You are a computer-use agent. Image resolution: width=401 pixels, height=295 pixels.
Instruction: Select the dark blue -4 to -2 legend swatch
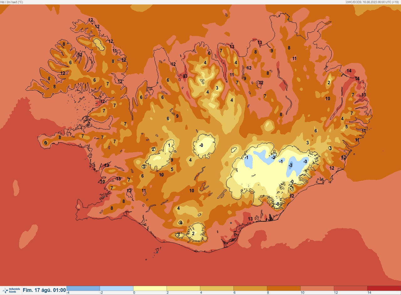83,288
